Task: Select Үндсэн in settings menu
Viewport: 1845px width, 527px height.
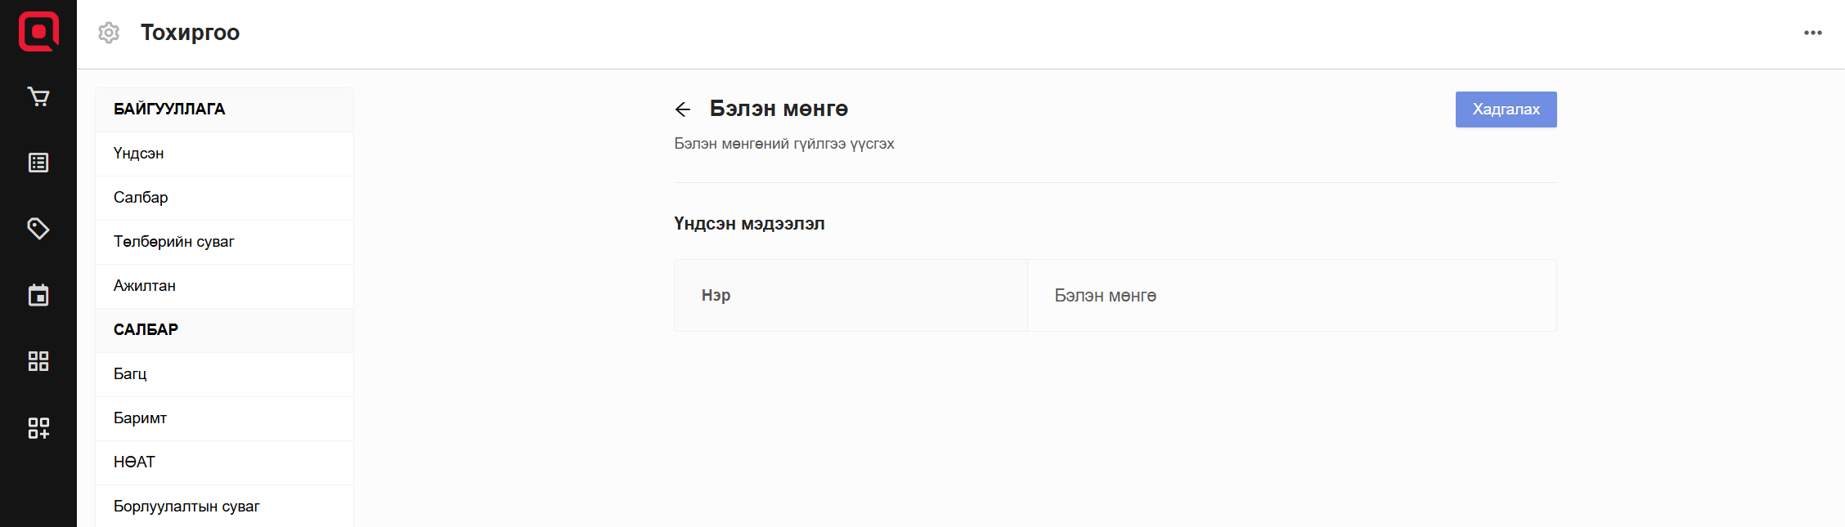Action: click(x=139, y=154)
